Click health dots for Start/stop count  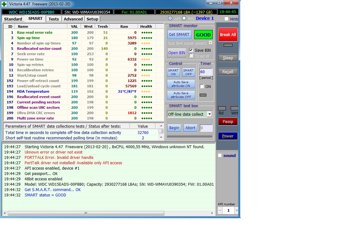[146, 76]
